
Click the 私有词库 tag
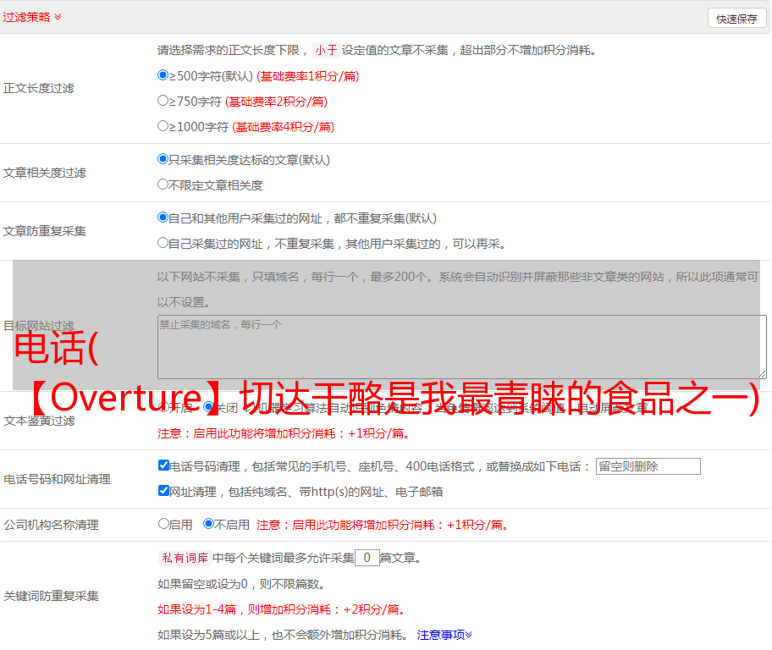pyautogui.click(x=185, y=558)
